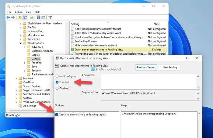The width and height of the screenshot is (213, 138).
Task: Expand the Proofing tree node
Action: tap(25, 63)
